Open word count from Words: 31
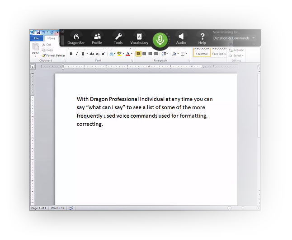The width and height of the screenshot is (292, 240). (x=57, y=208)
